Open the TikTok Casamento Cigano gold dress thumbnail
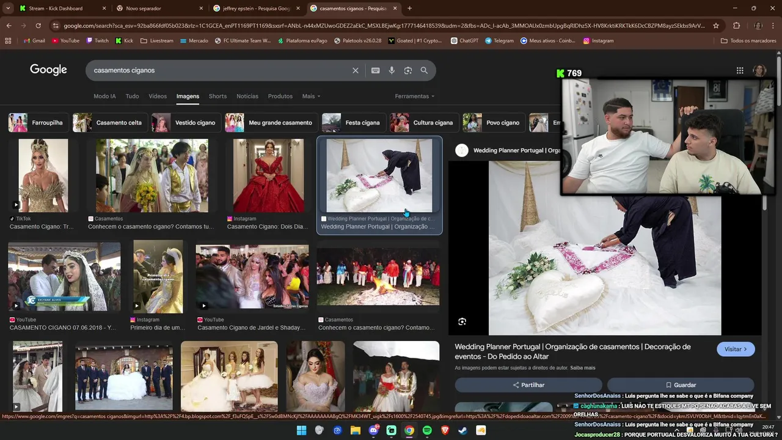This screenshot has width=782, height=440. (x=43, y=176)
